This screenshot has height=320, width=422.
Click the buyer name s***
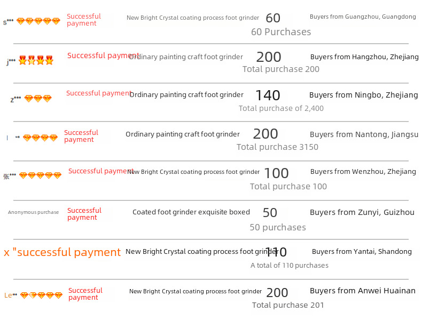8,22
